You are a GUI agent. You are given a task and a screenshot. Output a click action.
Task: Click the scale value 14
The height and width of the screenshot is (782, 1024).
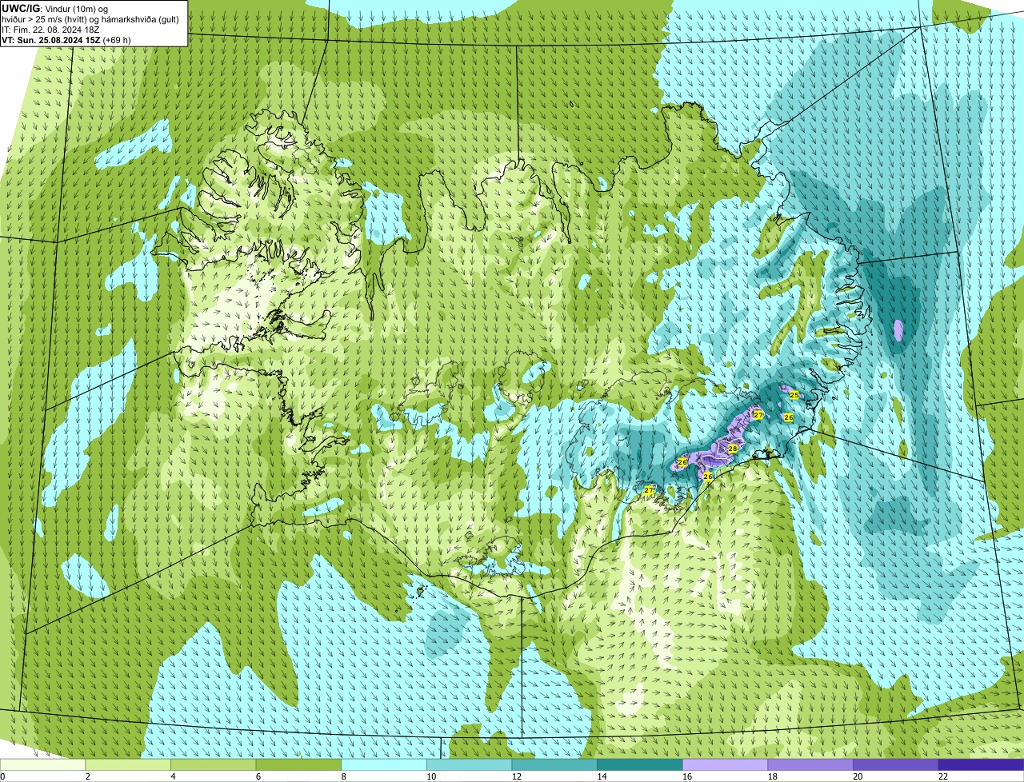(x=602, y=776)
